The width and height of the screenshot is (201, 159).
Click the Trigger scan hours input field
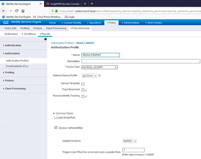(133, 150)
